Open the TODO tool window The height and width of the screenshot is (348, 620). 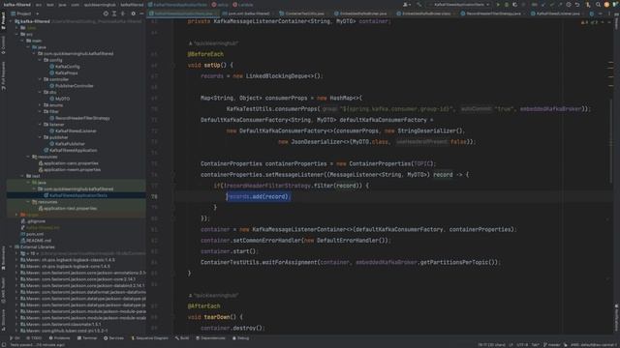tap(34, 338)
